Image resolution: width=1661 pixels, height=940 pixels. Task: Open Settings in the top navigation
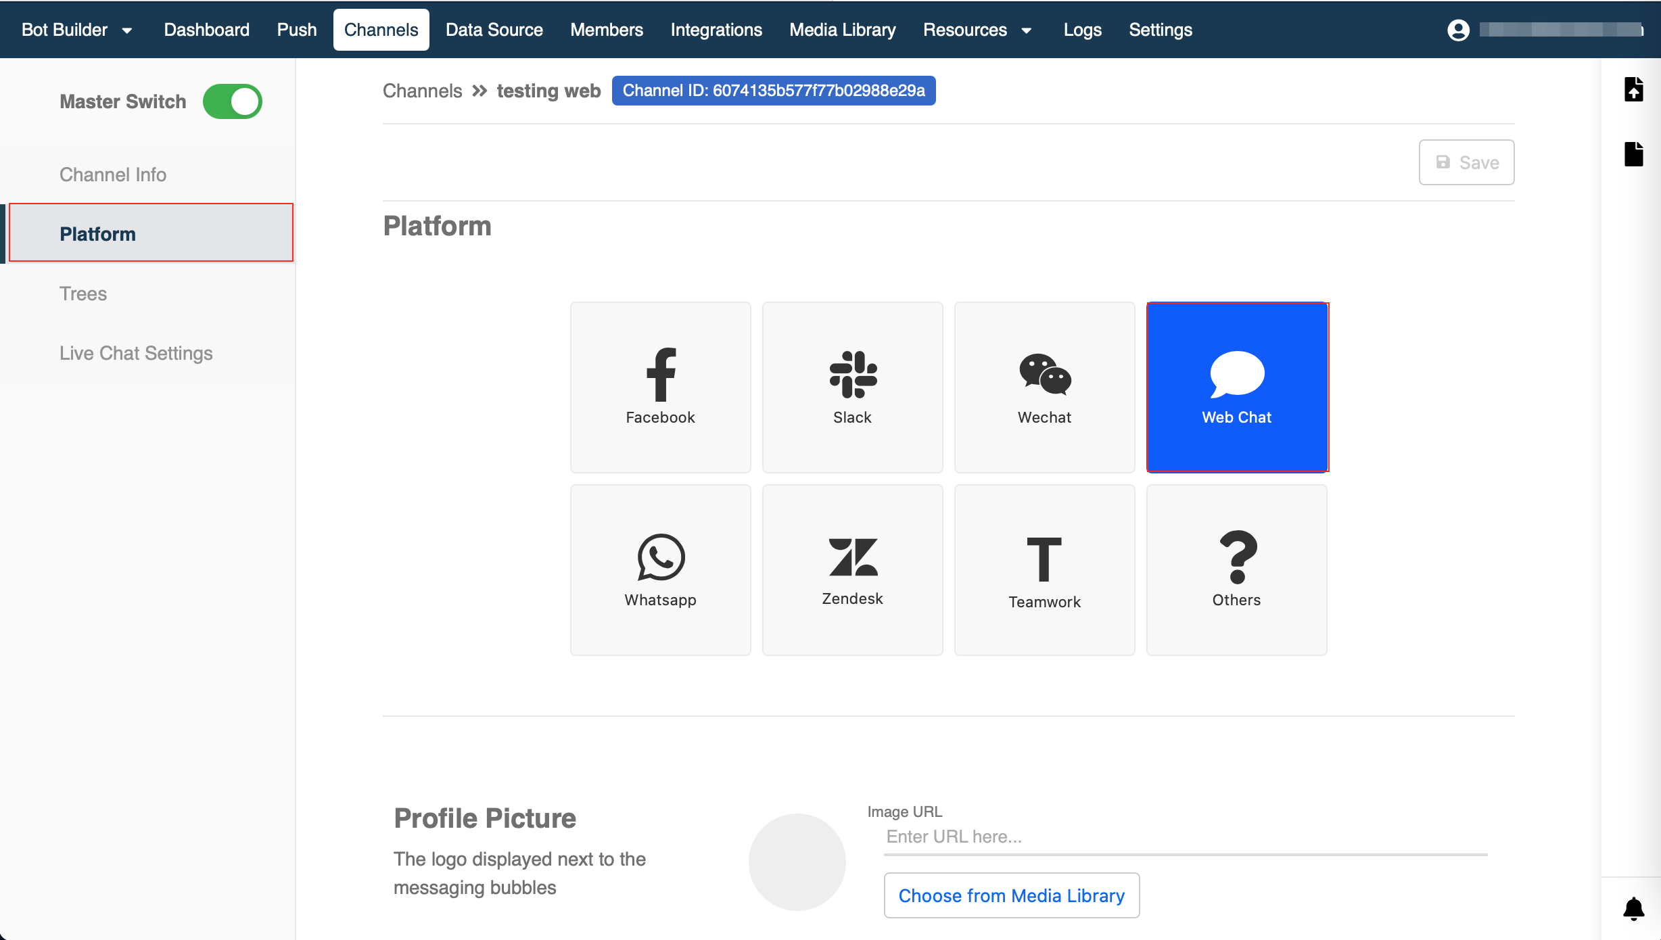[1160, 30]
